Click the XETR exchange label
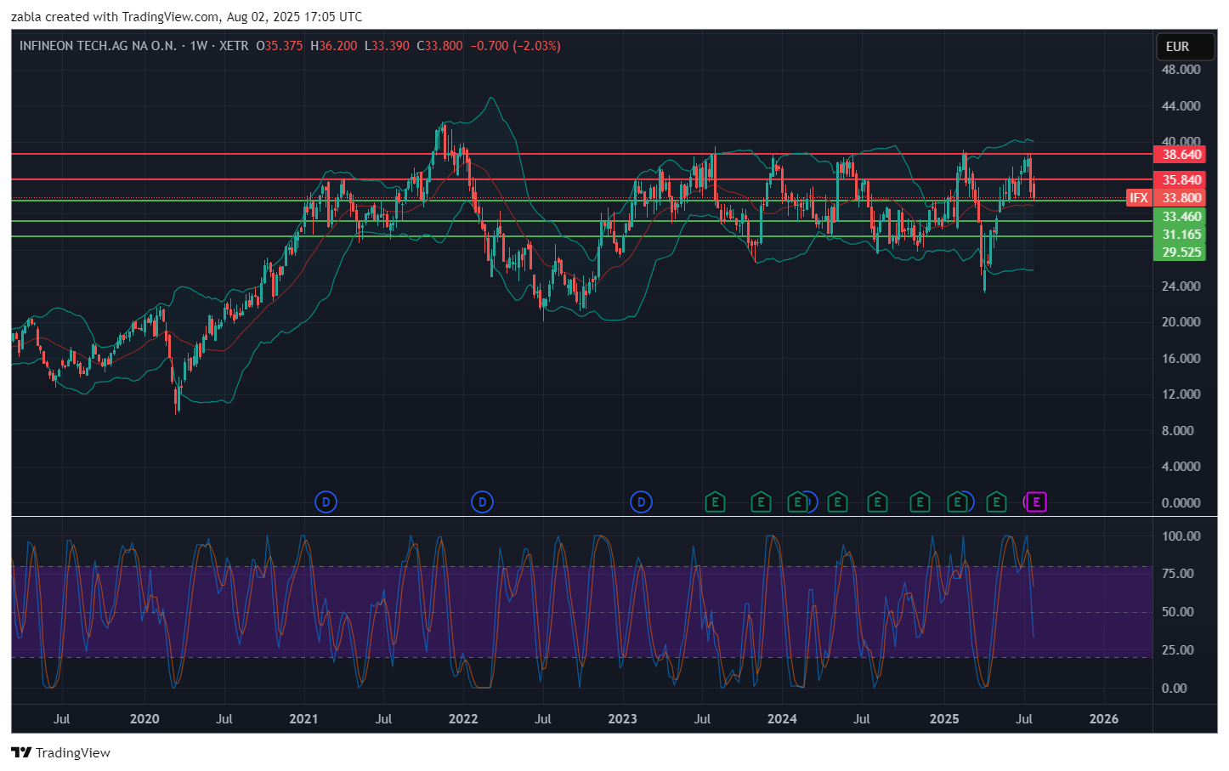This screenshot has height=771, width=1229. click(x=234, y=46)
